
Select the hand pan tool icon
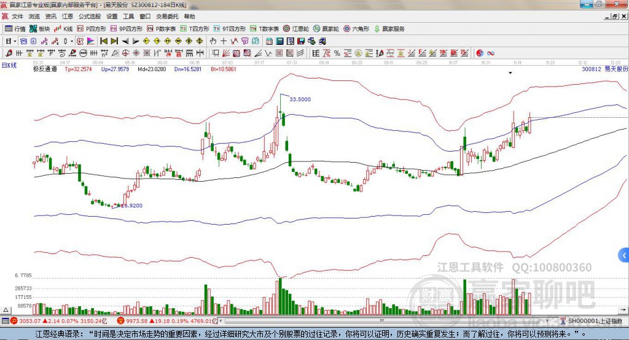pyautogui.click(x=213, y=41)
